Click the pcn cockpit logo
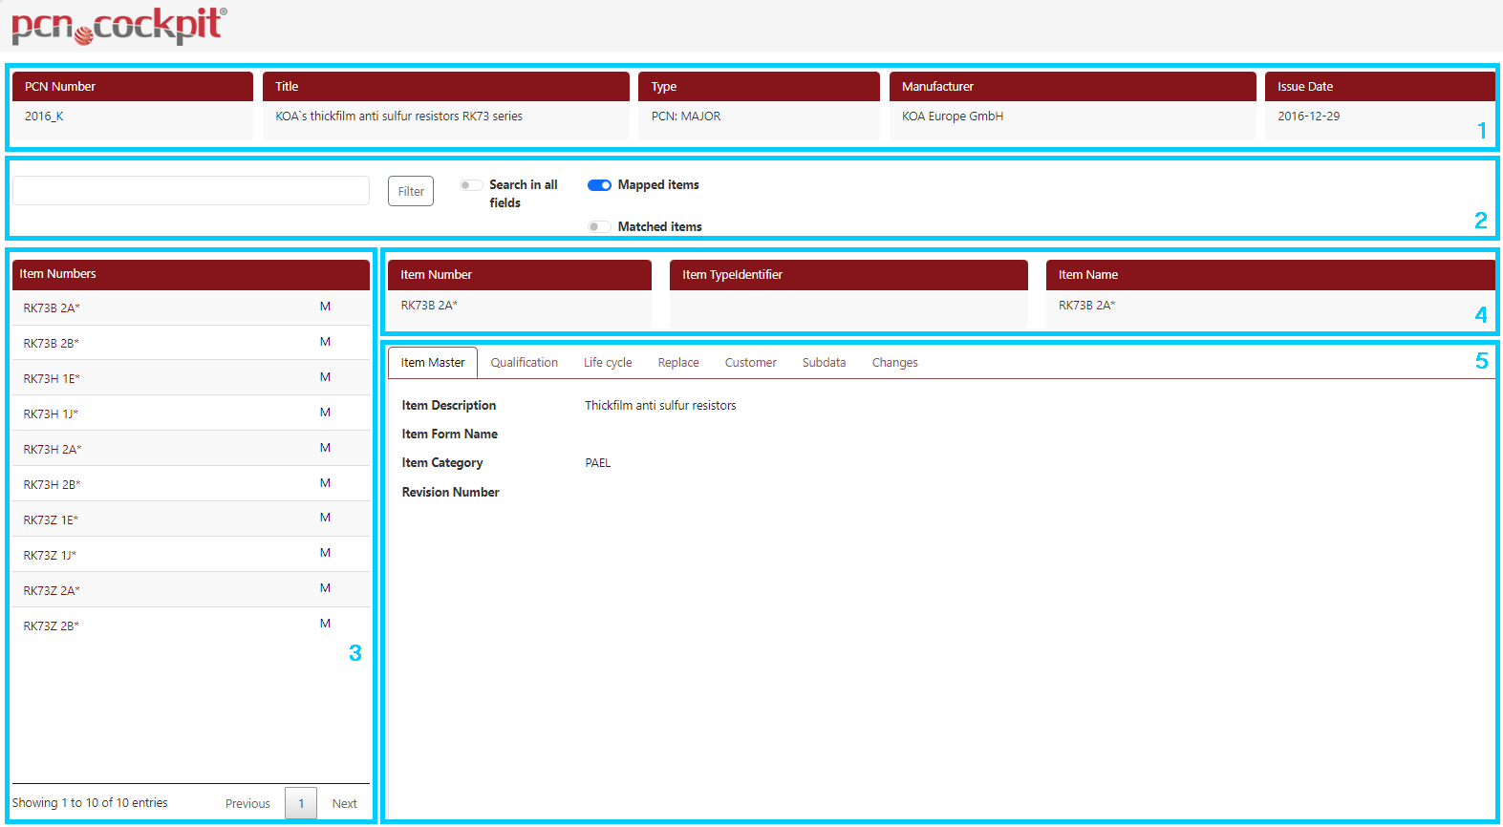 [118, 26]
